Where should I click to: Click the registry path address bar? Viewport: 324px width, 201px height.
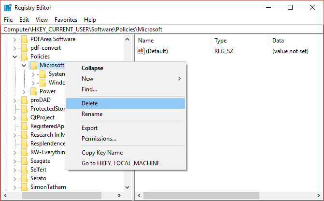pos(162,29)
